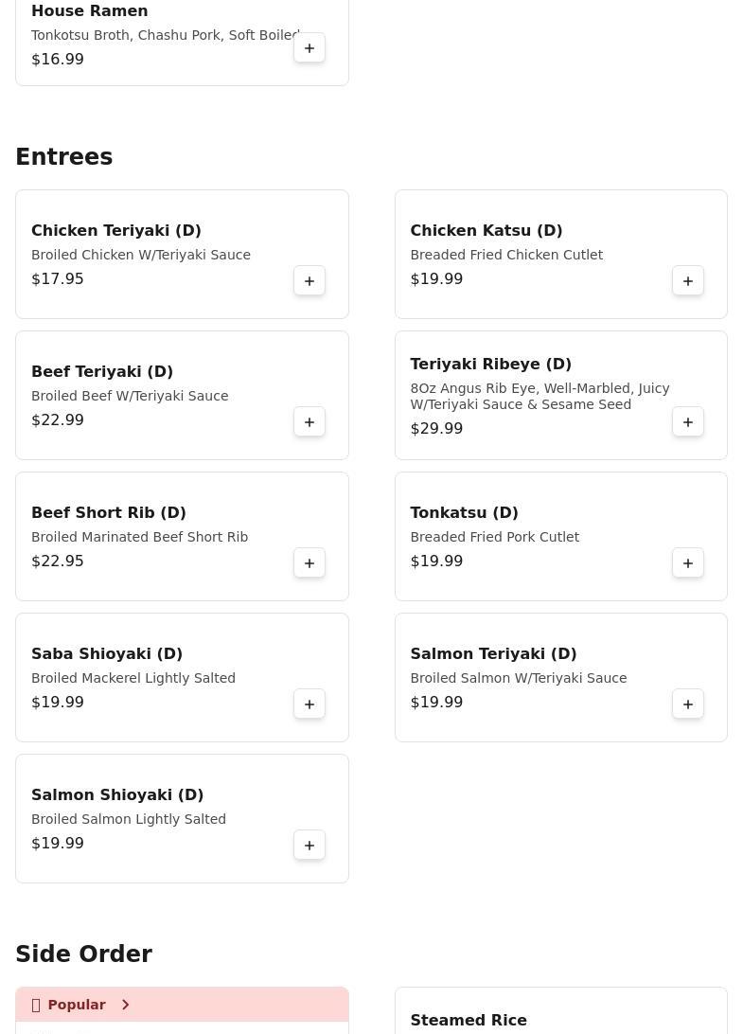Expand the Popular chevron arrow

click(125, 1005)
